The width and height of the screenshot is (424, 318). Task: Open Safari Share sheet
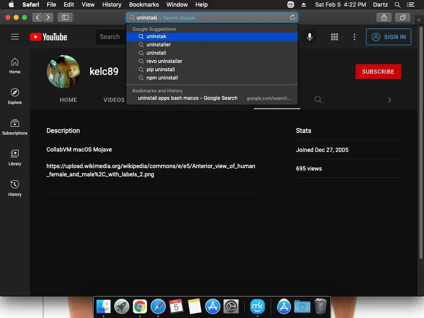[x=384, y=17]
